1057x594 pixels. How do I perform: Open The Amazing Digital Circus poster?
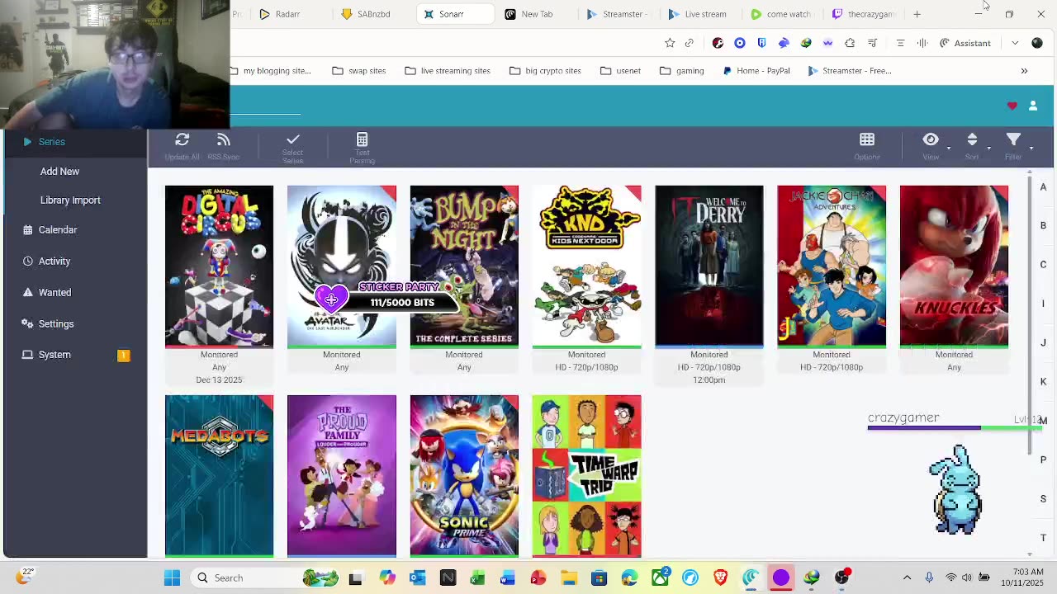(219, 266)
